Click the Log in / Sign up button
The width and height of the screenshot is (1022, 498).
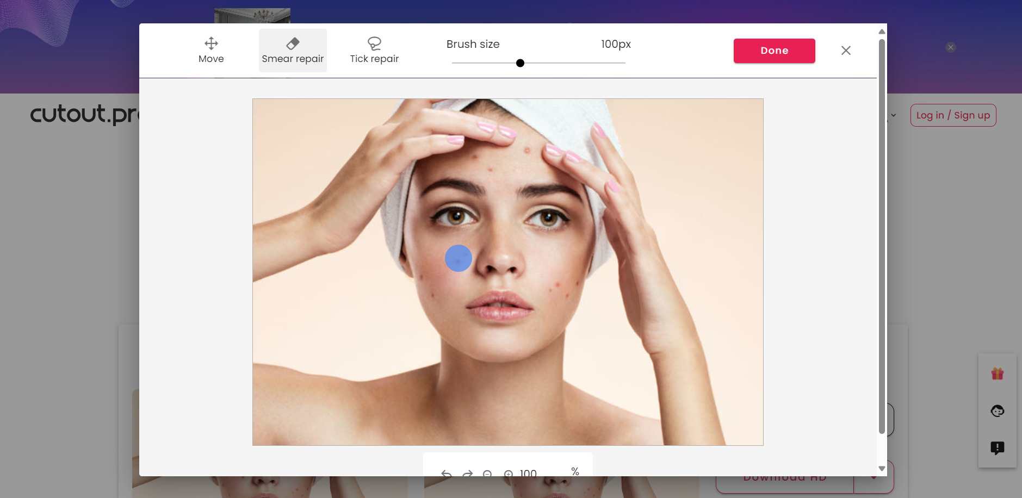[953, 115]
